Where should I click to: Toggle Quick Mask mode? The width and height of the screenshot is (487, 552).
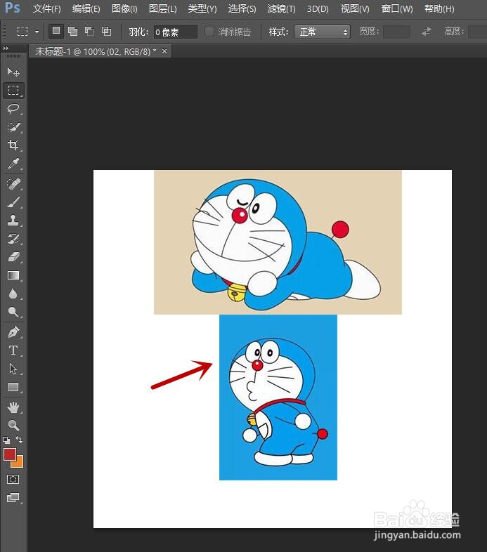point(13,479)
